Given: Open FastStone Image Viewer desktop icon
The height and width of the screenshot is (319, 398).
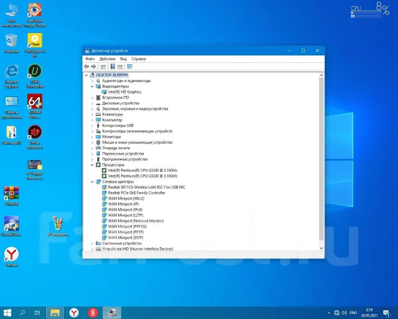Looking at the screenshot, I should [35, 15].
